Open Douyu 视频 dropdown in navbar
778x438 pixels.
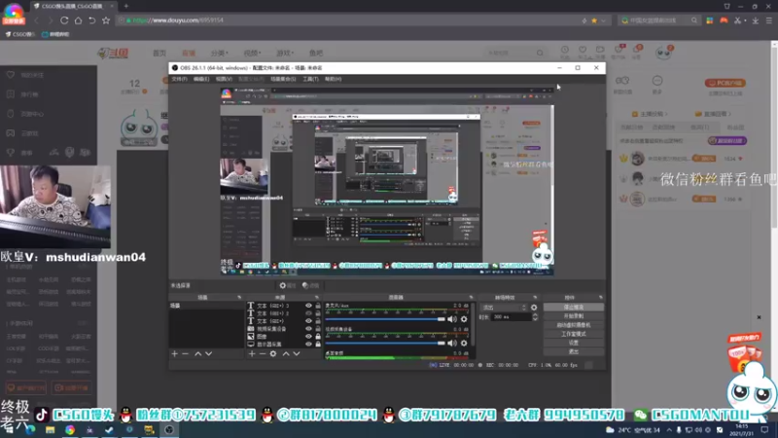tap(252, 54)
